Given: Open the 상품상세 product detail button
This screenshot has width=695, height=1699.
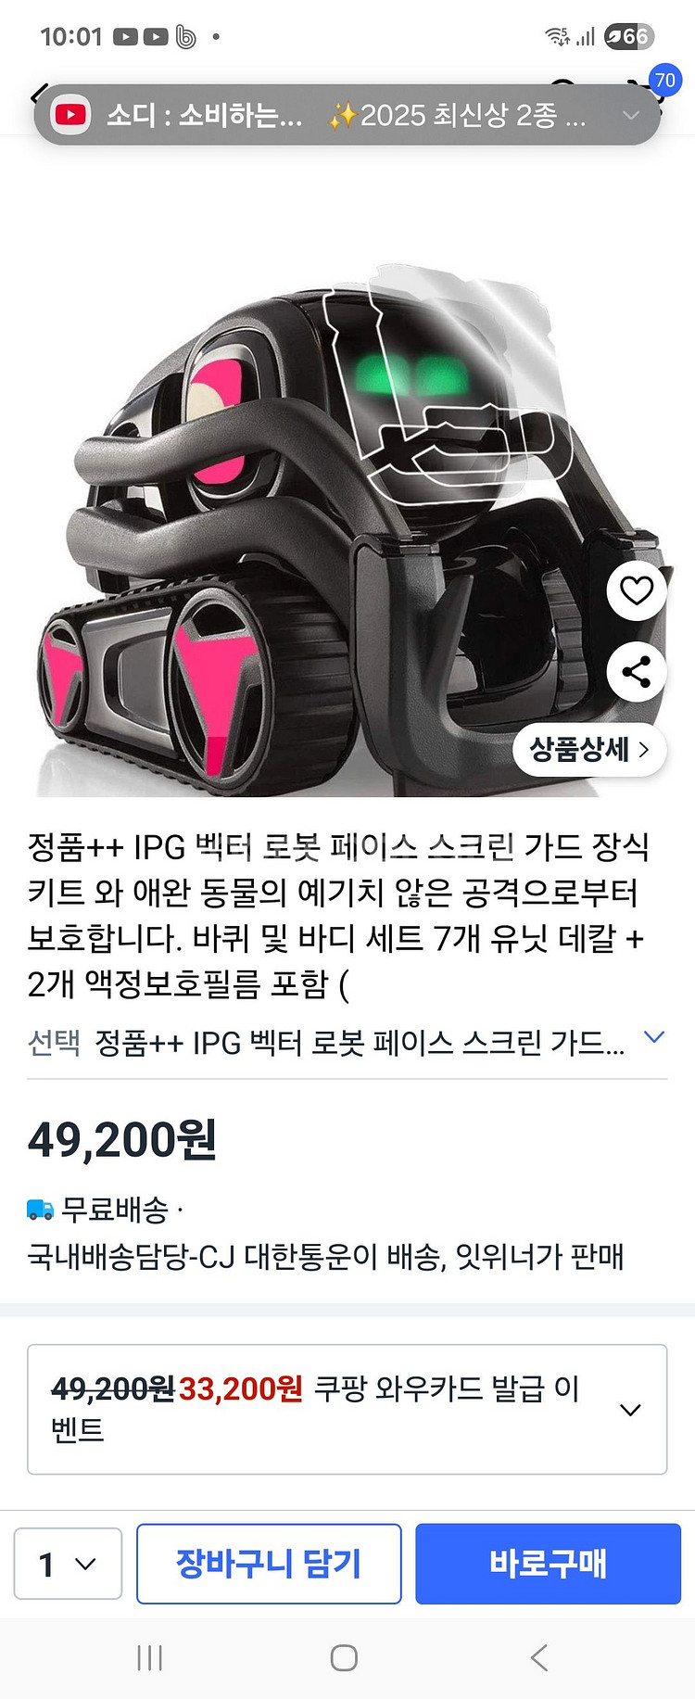Looking at the screenshot, I should coord(589,749).
